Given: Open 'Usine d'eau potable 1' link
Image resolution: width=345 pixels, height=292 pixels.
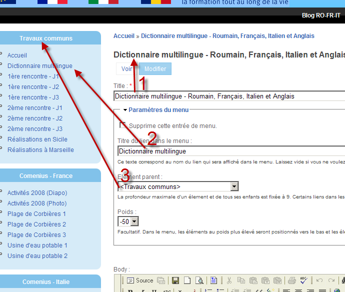Looking at the screenshot, I should (37, 245).
